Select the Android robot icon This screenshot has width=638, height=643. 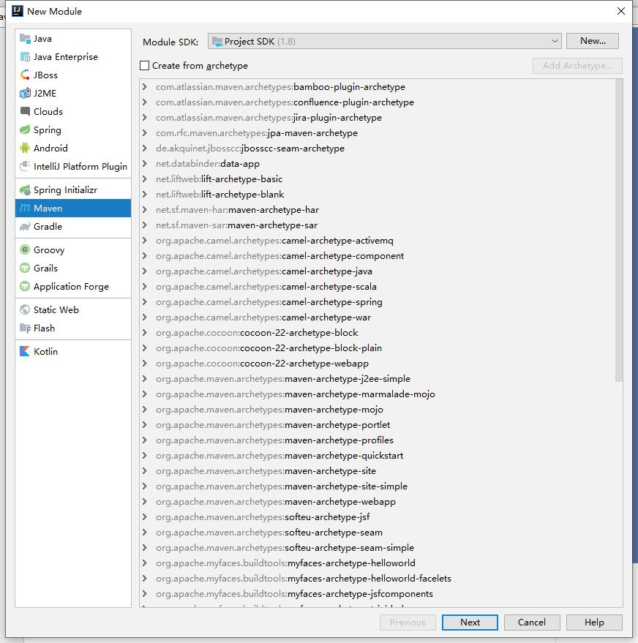26,148
